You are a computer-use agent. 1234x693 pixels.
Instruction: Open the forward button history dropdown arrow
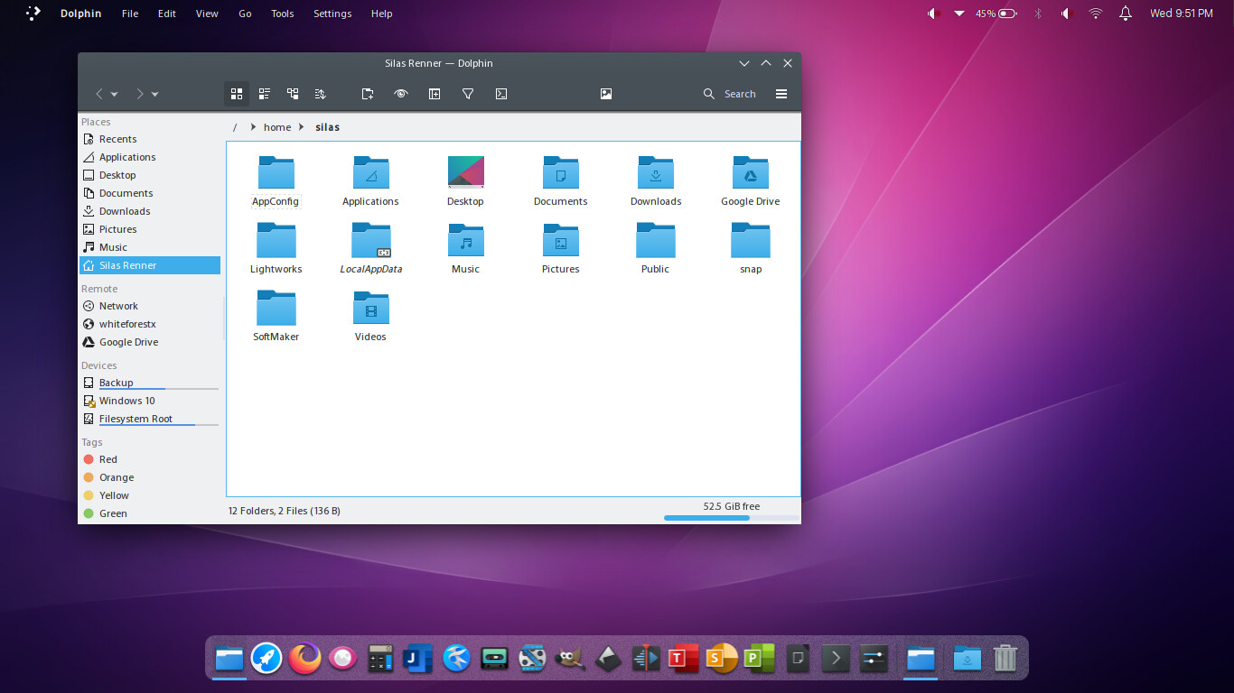[x=155, y=95]
